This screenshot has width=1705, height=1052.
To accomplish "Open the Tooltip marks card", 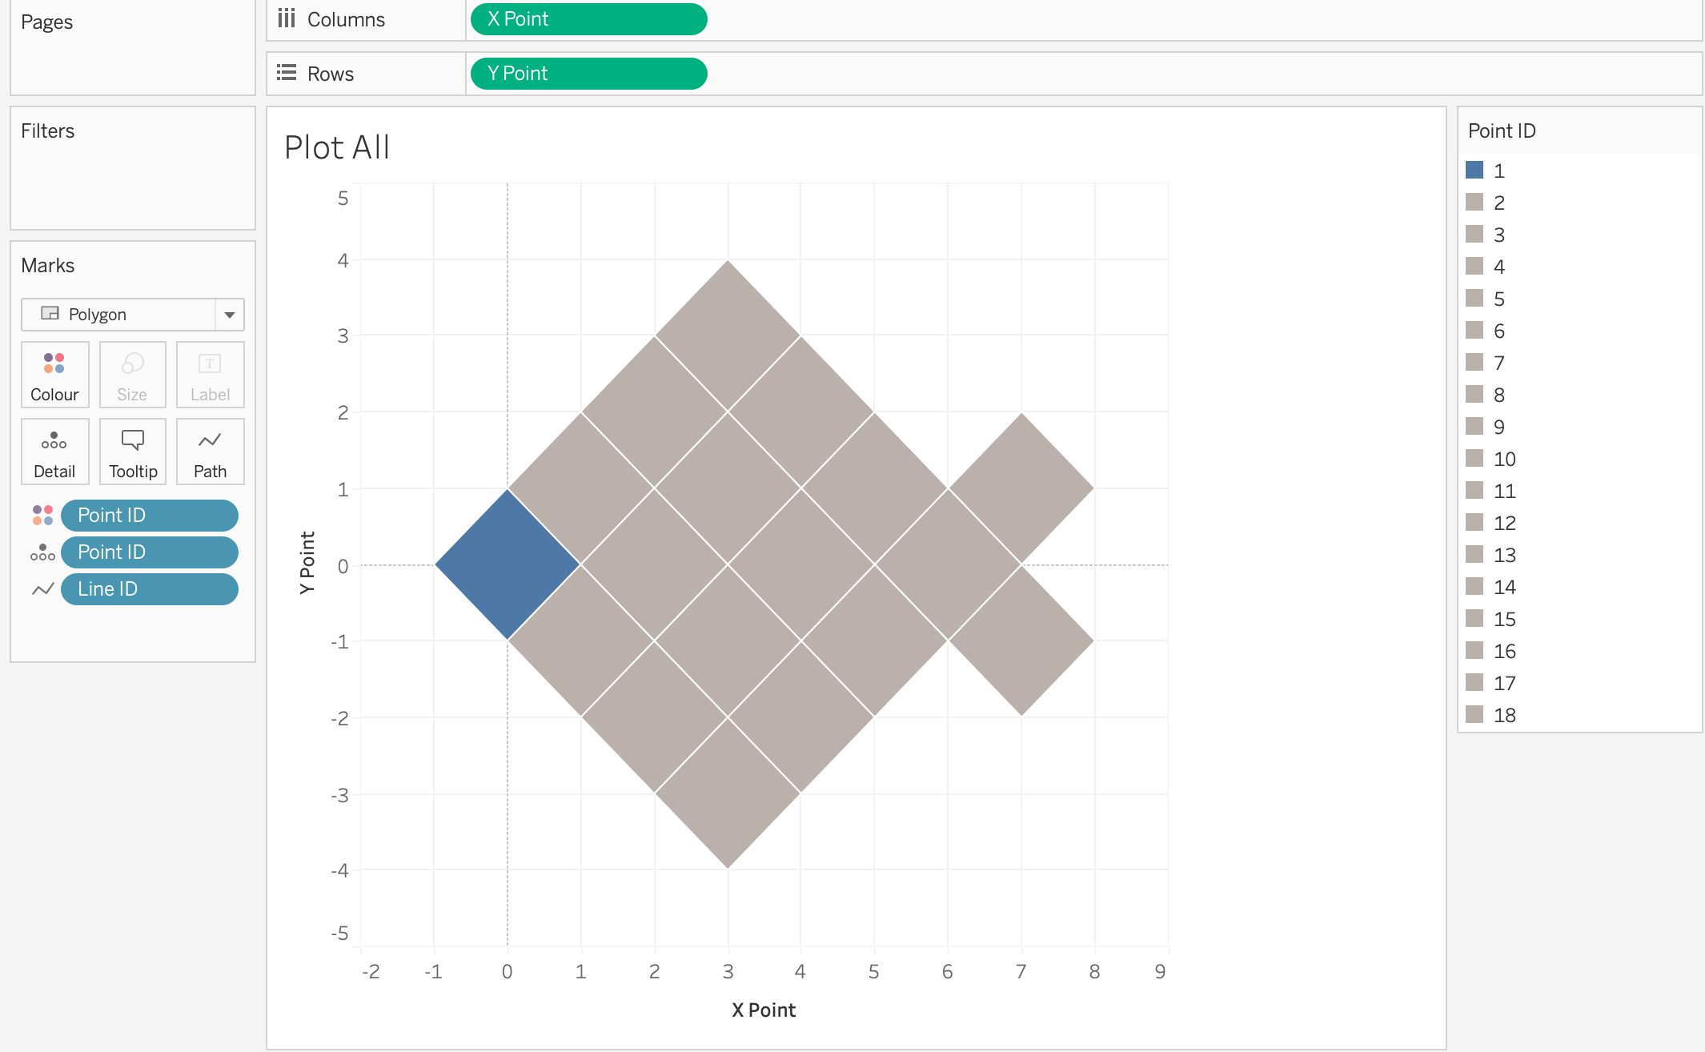I will (x=132, y=452).
